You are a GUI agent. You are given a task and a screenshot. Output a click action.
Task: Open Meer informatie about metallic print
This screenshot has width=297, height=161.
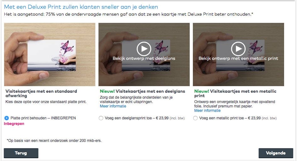207,111
